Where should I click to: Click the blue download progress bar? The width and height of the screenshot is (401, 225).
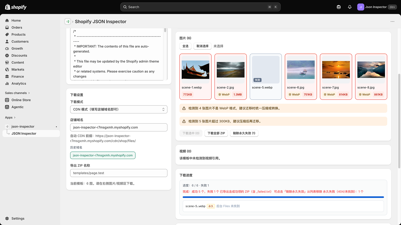pos(283,197)
